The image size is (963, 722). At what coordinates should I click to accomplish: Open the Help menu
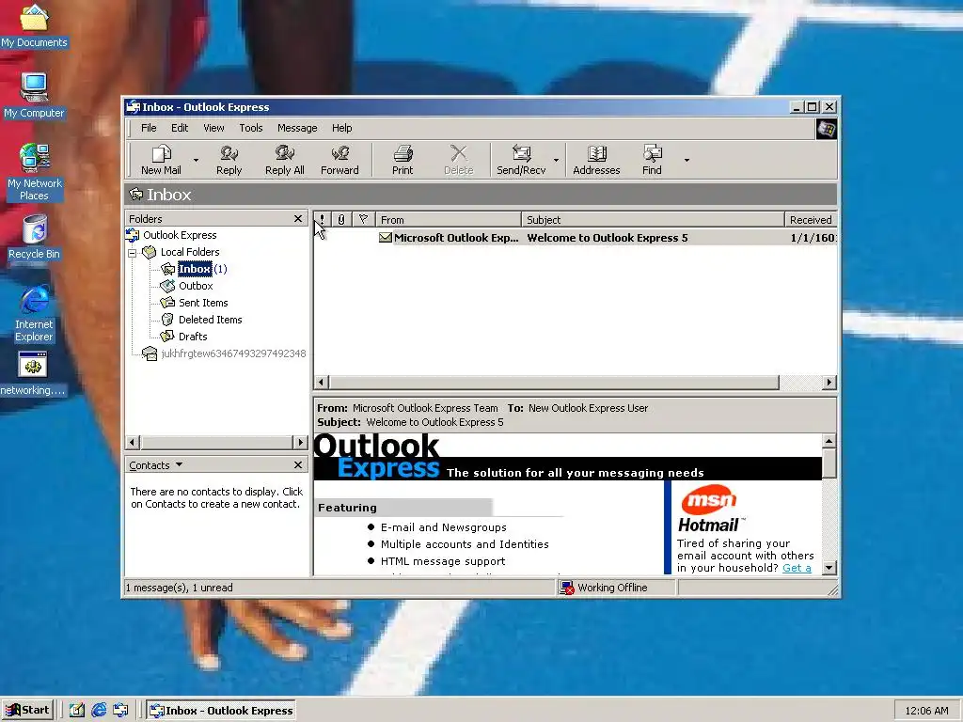342,128
